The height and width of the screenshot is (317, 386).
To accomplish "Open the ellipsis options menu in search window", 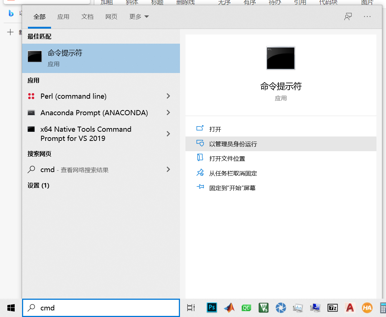I will coord(367,16).
